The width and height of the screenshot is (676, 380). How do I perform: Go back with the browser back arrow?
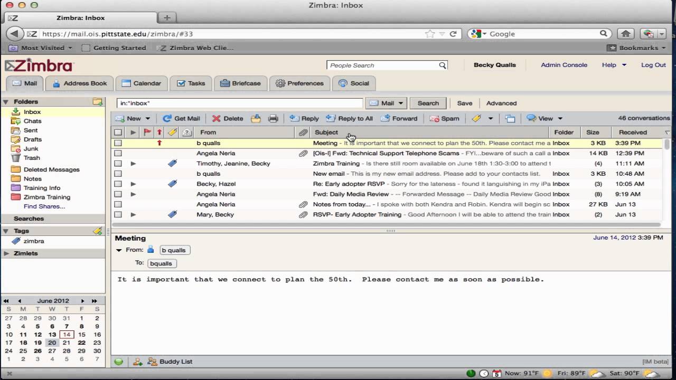(x=14, y=34)
